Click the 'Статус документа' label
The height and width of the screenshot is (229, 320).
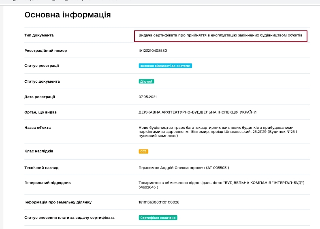(42, 81)
